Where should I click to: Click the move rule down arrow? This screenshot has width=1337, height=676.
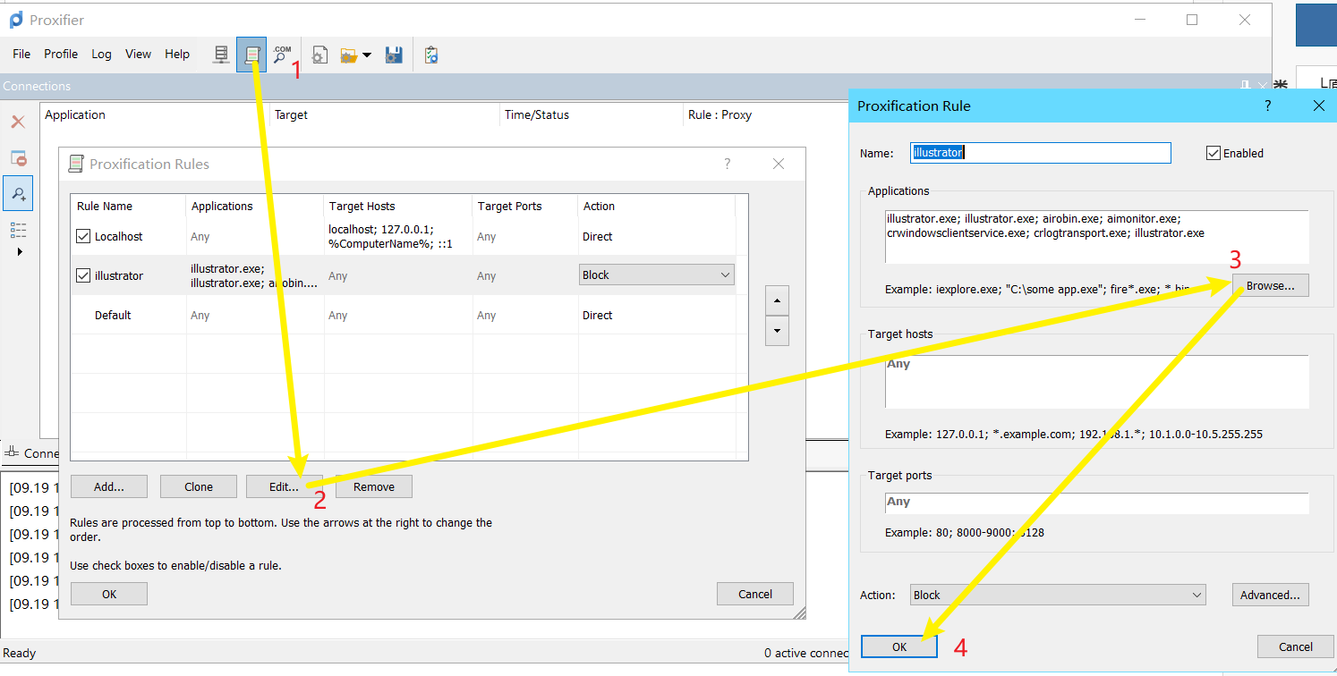pos(776,331)
